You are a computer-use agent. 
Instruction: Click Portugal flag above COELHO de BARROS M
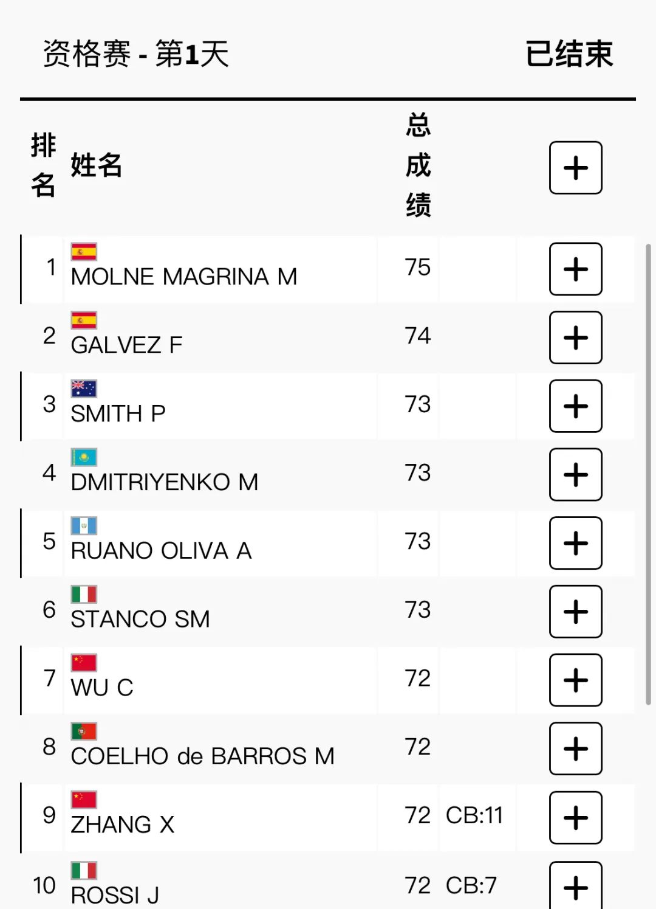coord(84,731)
